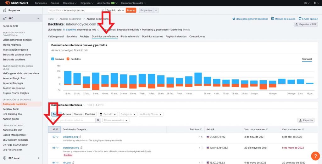The height and width of the screenshot is (164, 322).
Task: Open wikipedia.org external link icon
Action: (x=80, y=137)
